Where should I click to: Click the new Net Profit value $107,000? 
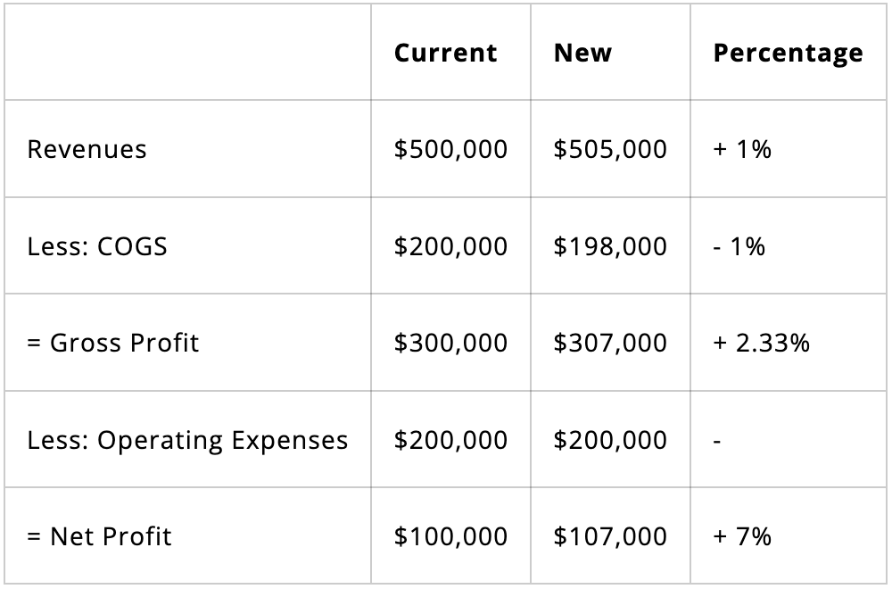(x=610, y=536)
